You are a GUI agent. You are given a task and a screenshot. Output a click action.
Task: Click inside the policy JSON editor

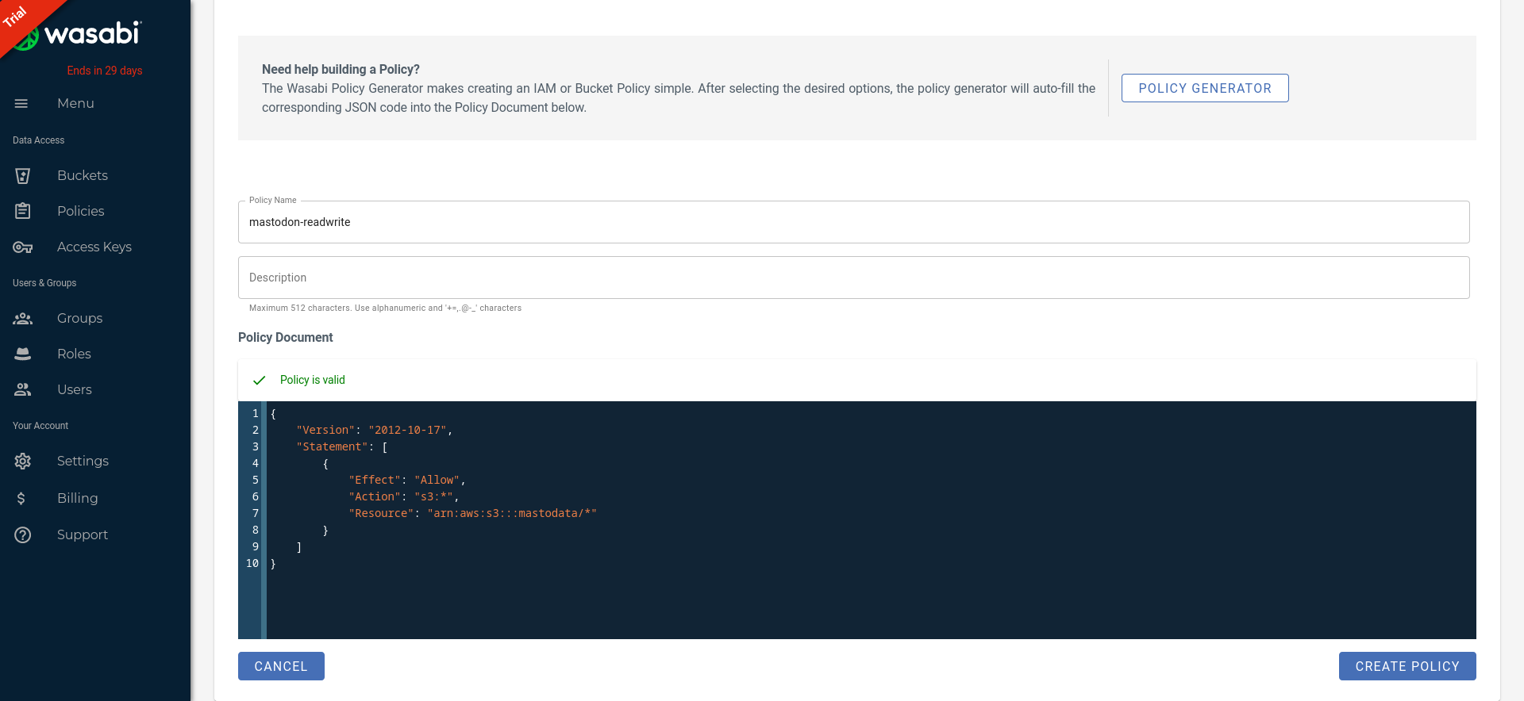tap(871, 519)
